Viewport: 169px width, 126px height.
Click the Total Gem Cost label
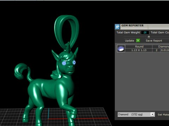pos(159,33)
